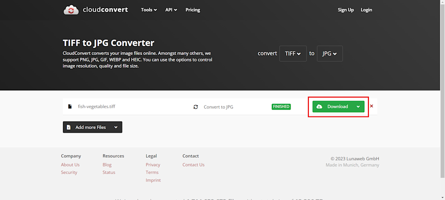The width and height of the screenshot is (445, 200).
Task: Click the Resources footer heading
Action: pyautogui.click(x=113, y=156)
